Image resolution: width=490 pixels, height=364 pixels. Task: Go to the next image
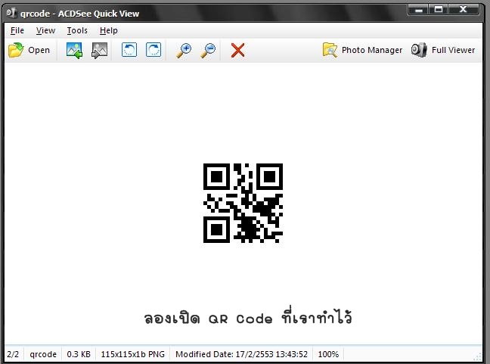point(99,50)
